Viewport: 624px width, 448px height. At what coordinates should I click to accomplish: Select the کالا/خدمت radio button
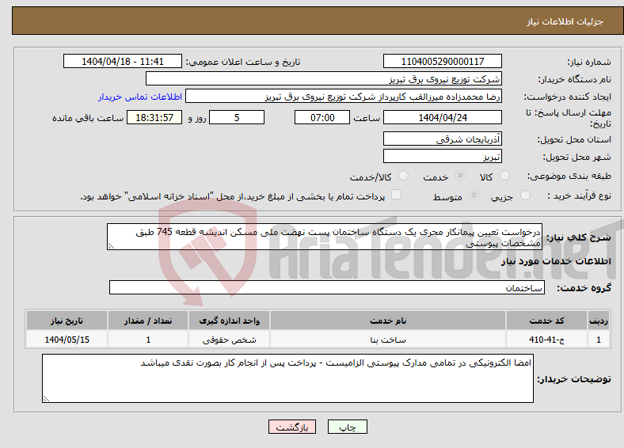coord(403,176)
